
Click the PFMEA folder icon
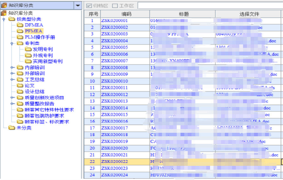[x=20, y=31]
